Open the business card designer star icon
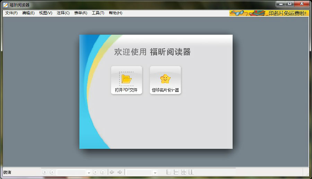Image resolution: width=312 pixels, height=179 pixels. (x=165, y=79)
